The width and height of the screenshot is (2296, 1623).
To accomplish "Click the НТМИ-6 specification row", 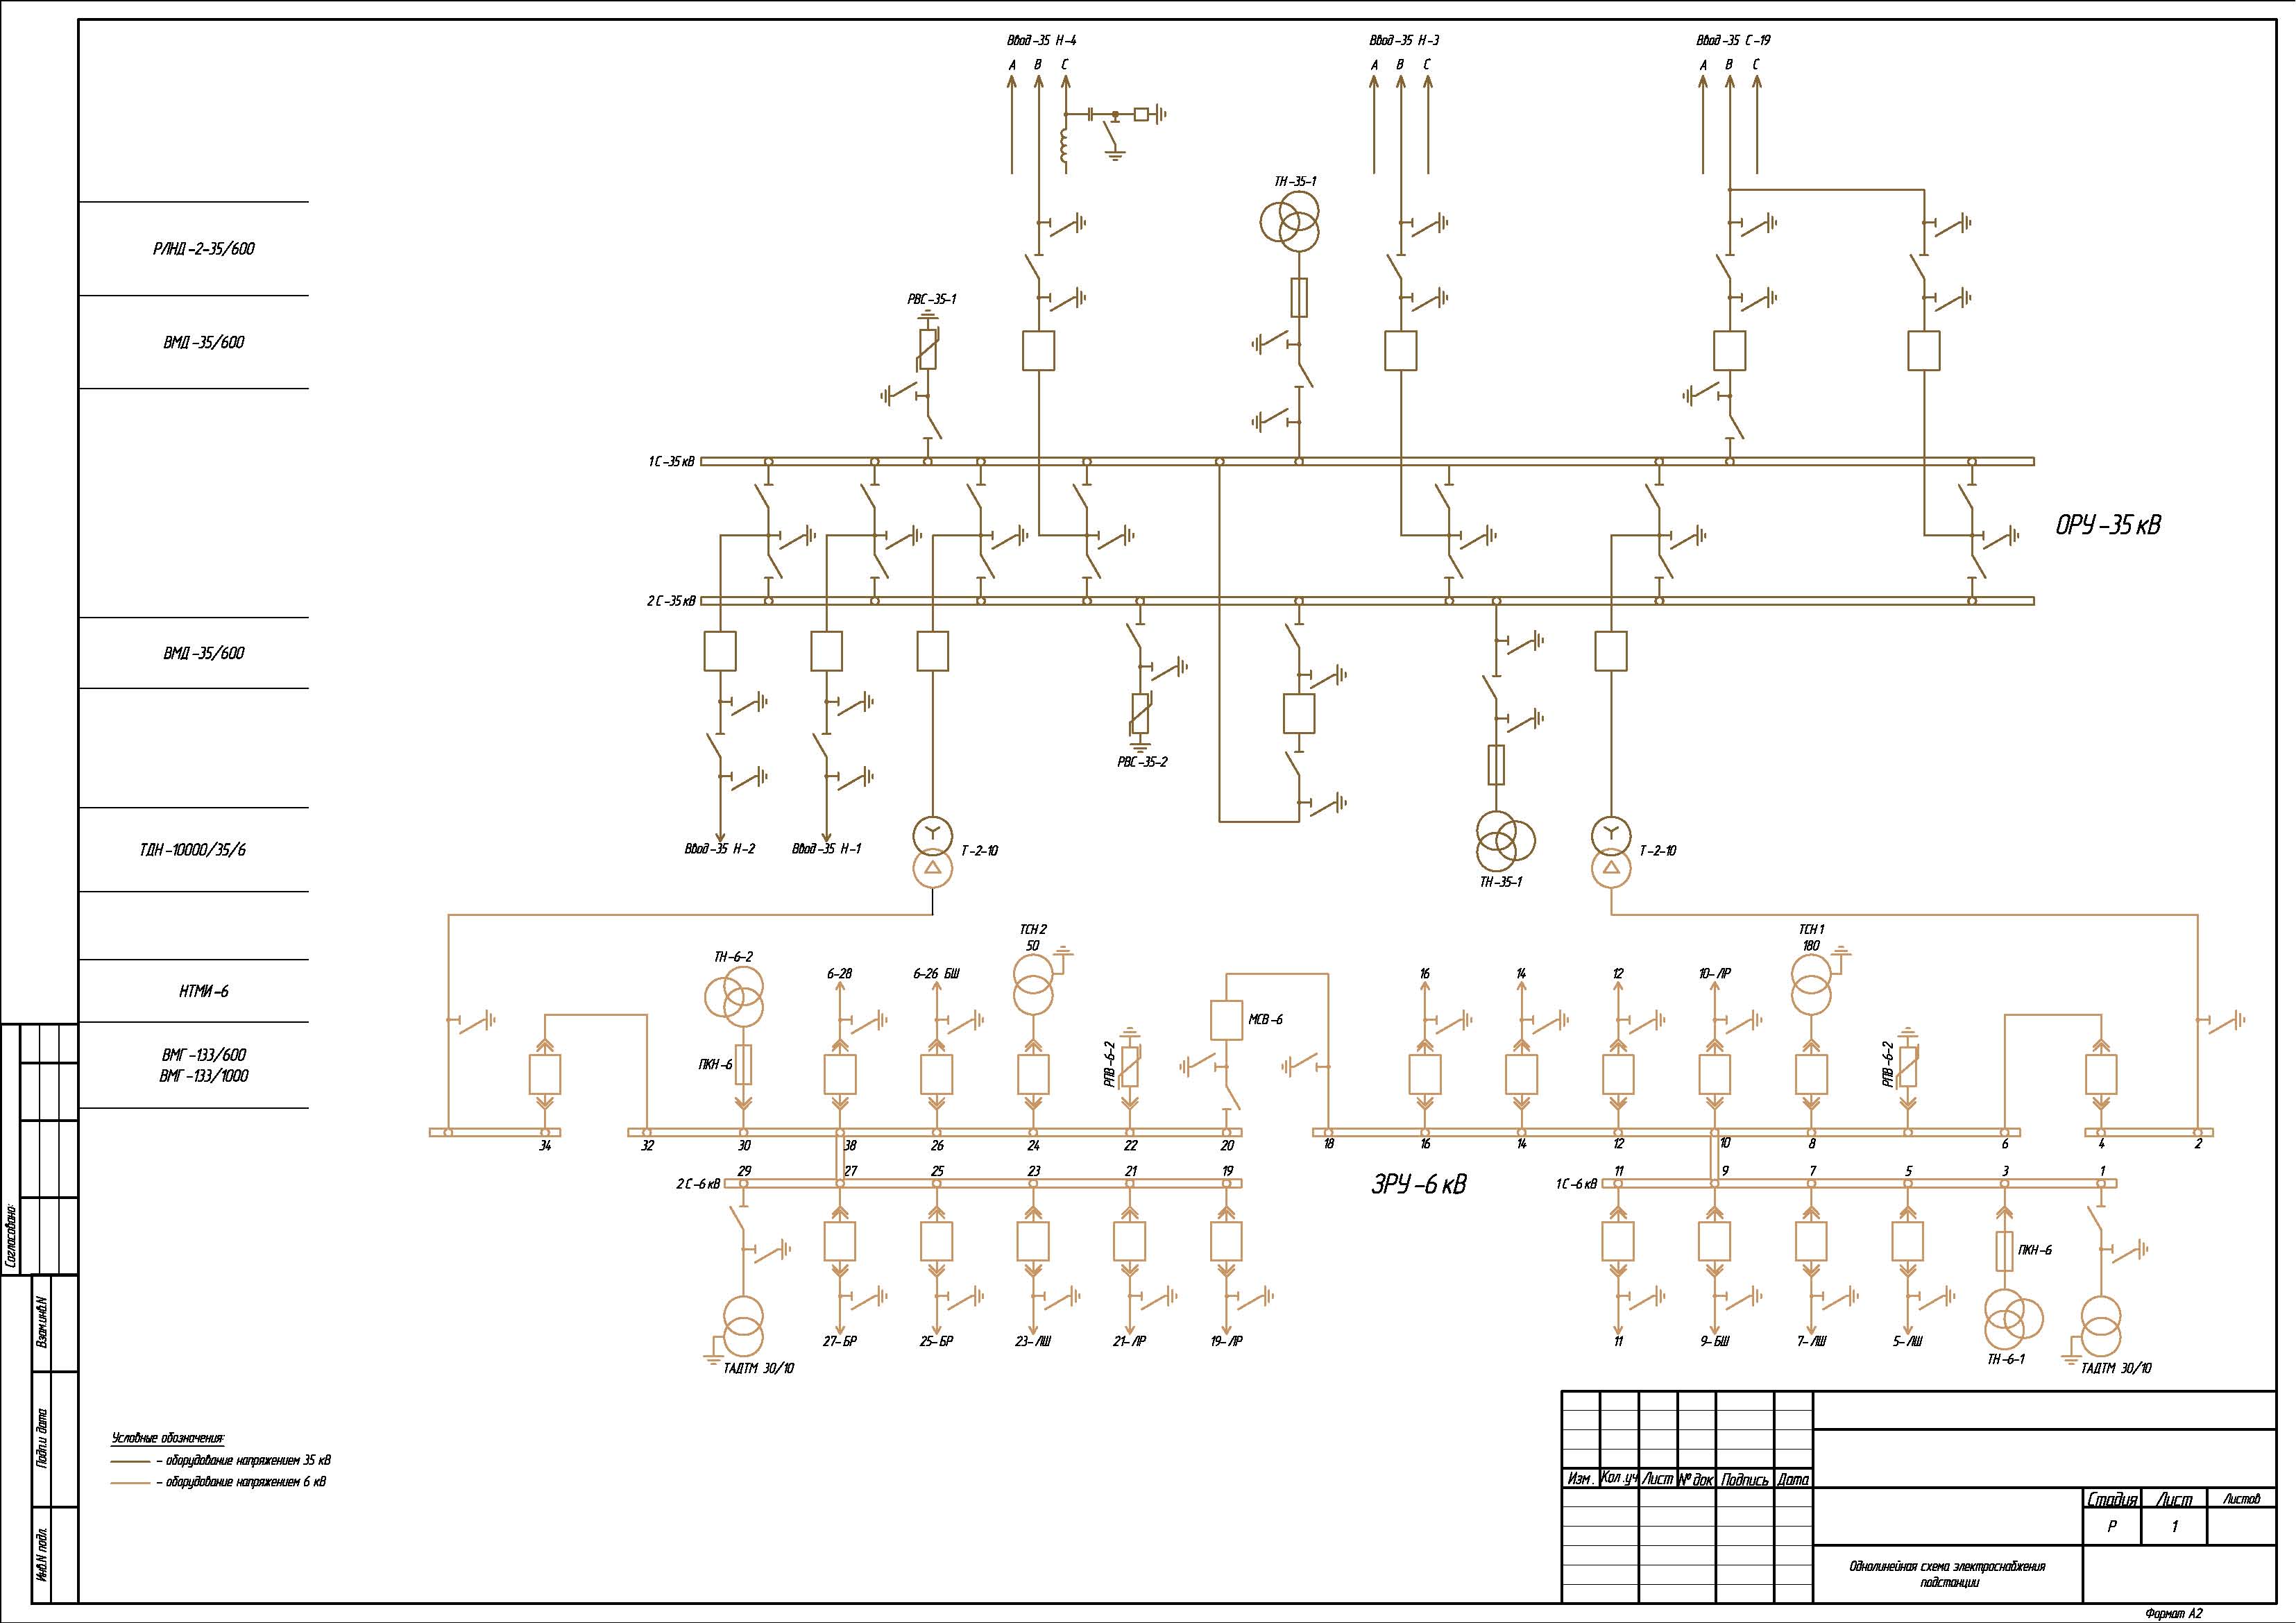I will pyautogui.click(x=194, y=991).
